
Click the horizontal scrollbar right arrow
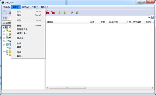click(x=153, y=88)
